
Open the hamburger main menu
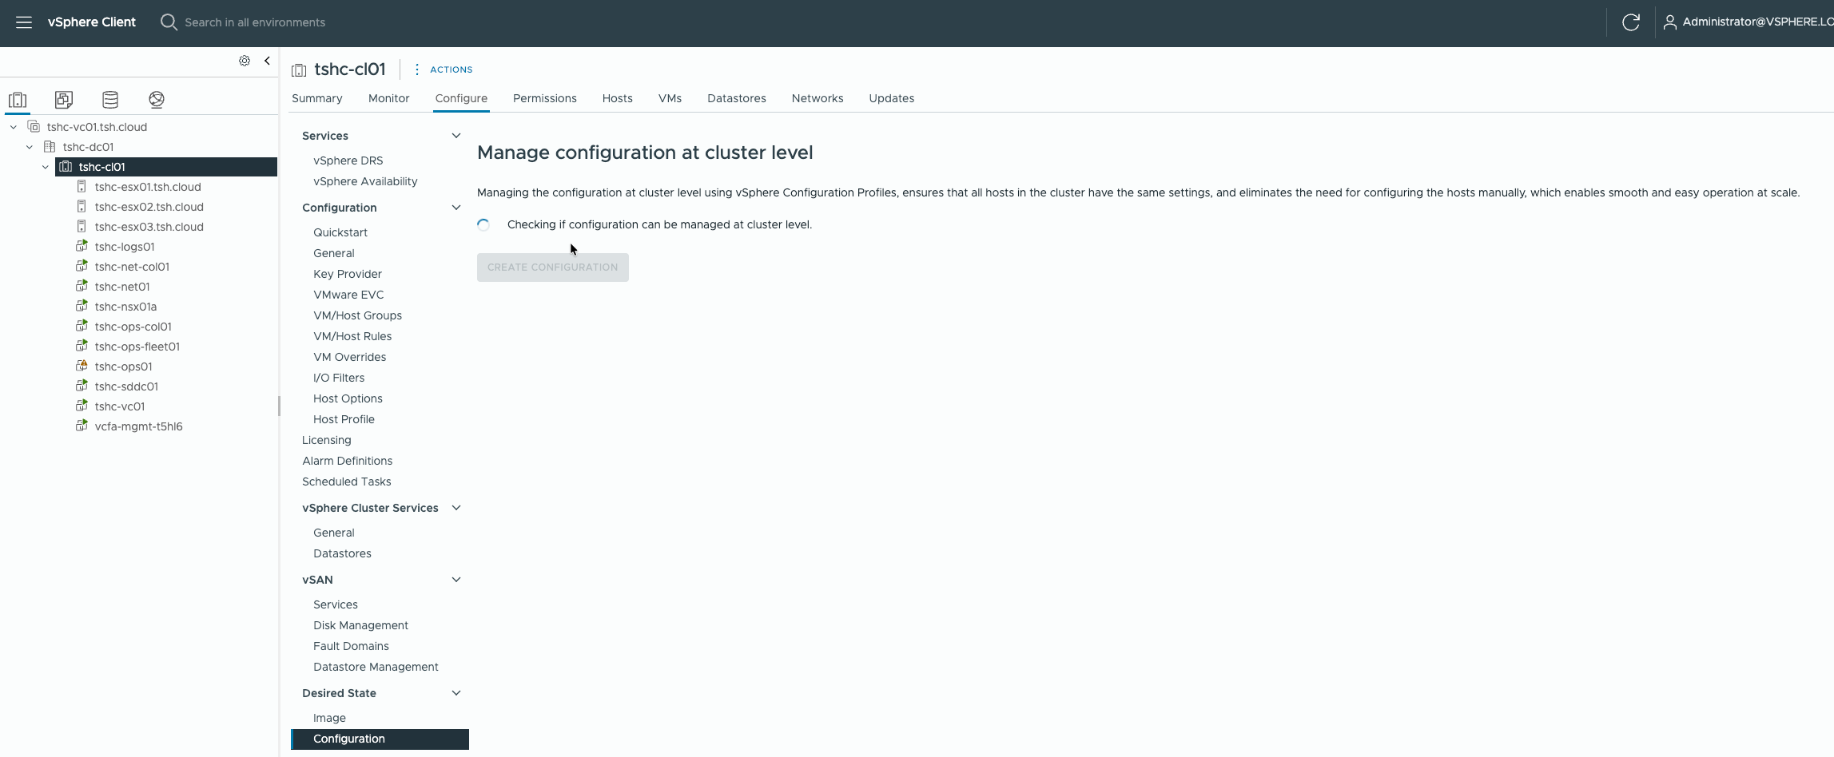tap(24, 22)
